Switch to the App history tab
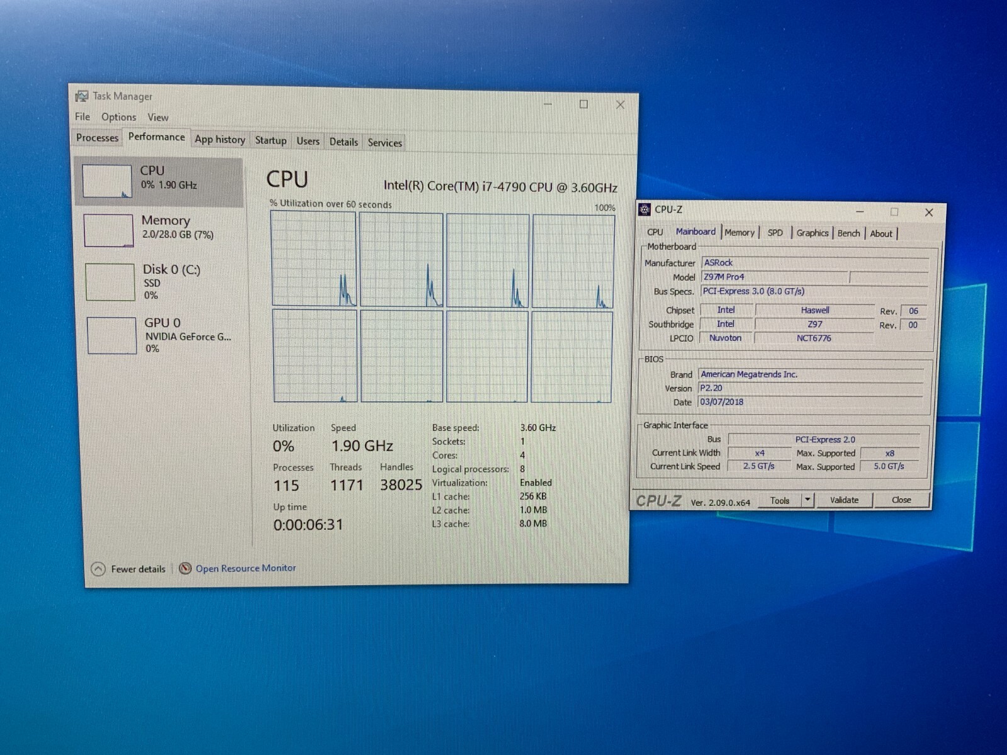Image resolution: width=1007 pixels, height=755 pixels. (x=220, y=139)
